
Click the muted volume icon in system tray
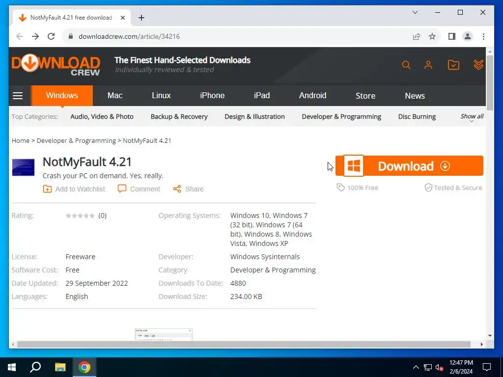click(440, 367)
